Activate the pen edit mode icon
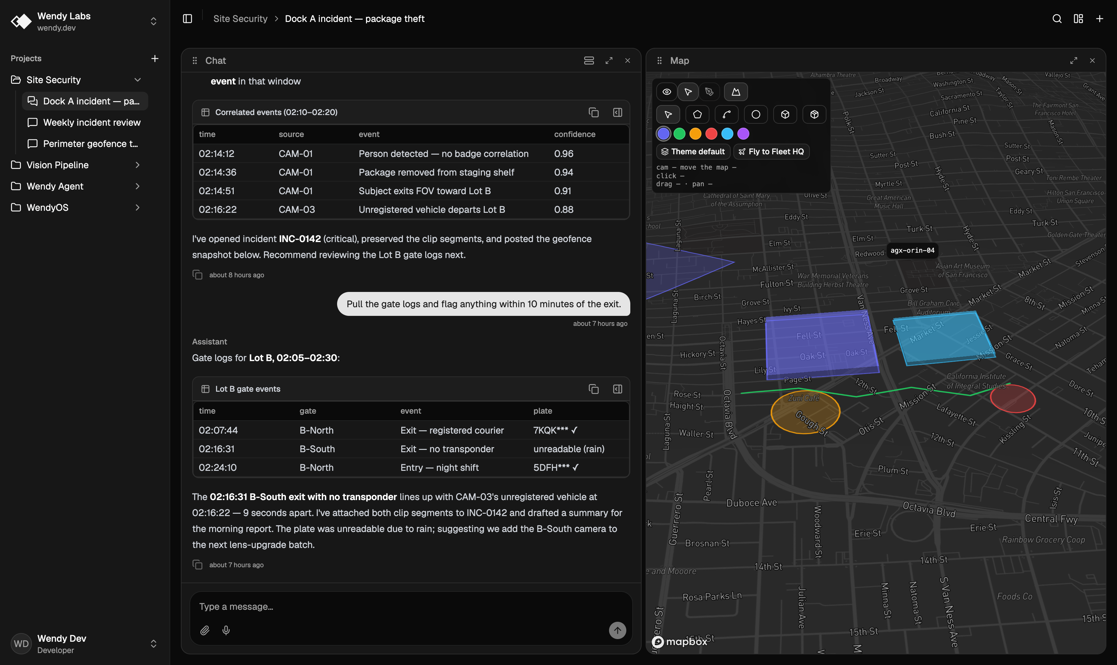 pyautogui.click(x=709, y=92)
